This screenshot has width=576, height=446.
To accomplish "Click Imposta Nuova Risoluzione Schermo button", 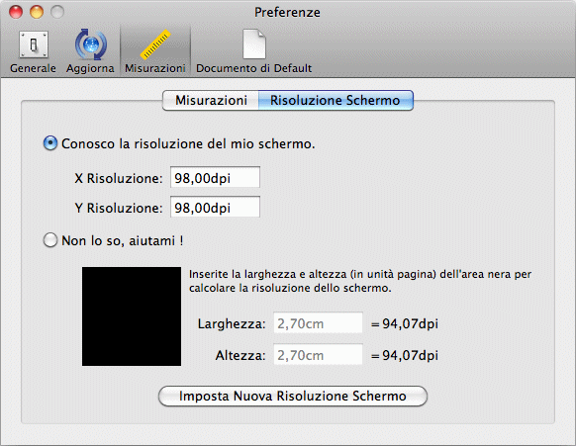I will 293,397.
